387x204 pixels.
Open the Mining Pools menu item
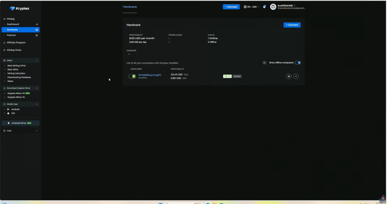tap(14, 50)
